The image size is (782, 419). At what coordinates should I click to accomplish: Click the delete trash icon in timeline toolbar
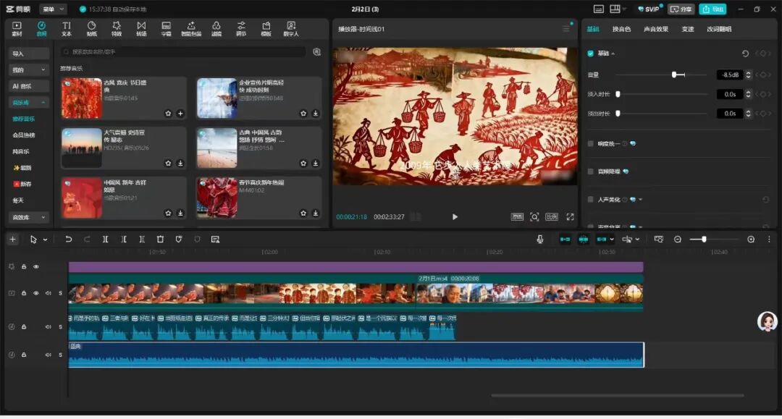(160, 240)
